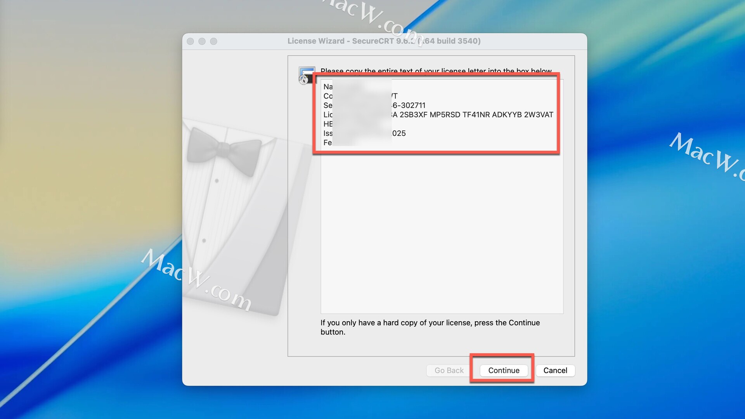
Task: Click the Features line in license text
Action: pyautogui.click(x=328, y=143)
